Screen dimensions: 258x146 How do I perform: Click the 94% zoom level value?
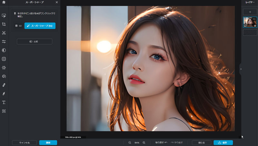point(137,142)
